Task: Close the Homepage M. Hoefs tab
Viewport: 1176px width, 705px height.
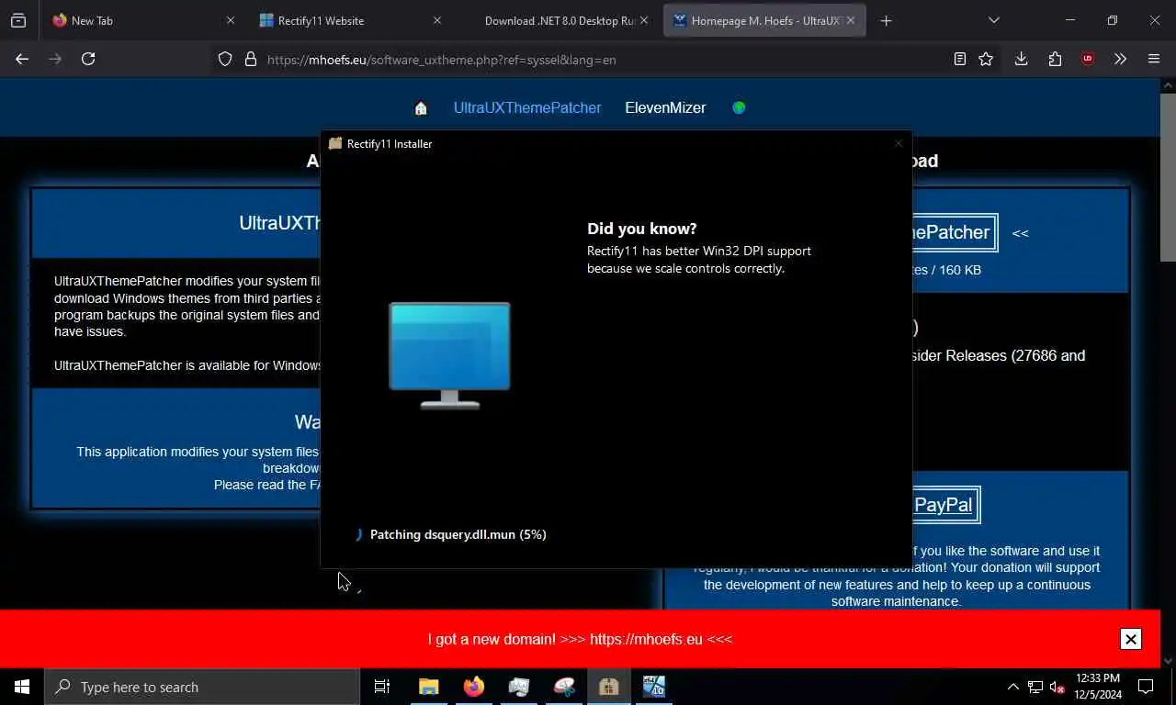Action: pos(851,20)
